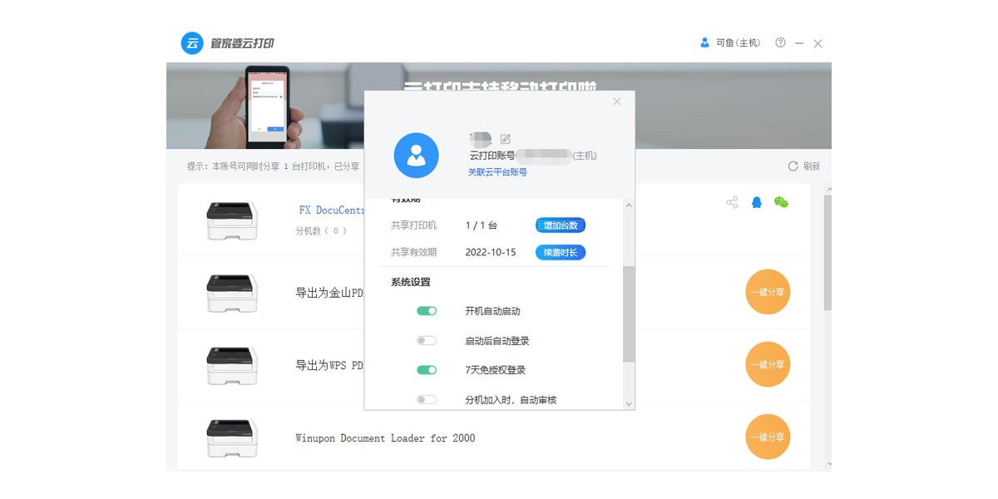Viewport: 998px width, 499px height.
Task: Select the FX DocuCentre printer name
Action: point(331,210)
